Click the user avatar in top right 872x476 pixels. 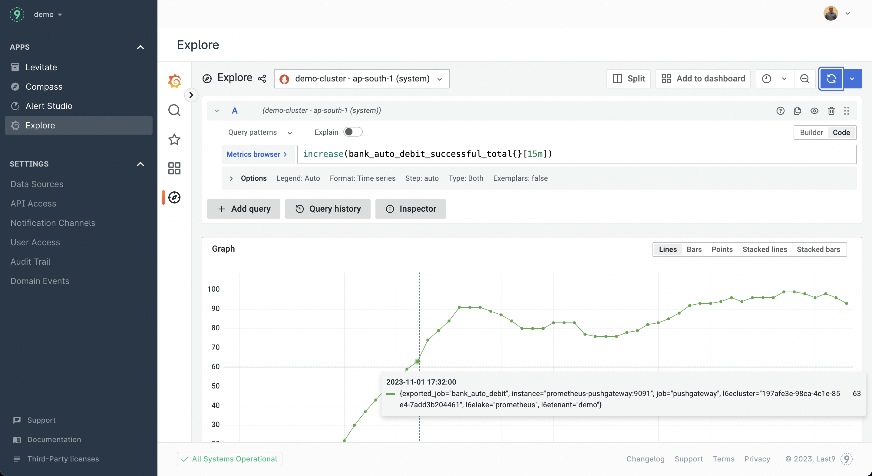830,14
